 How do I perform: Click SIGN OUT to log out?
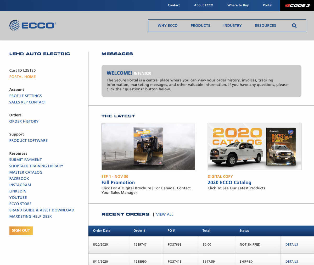21,230
